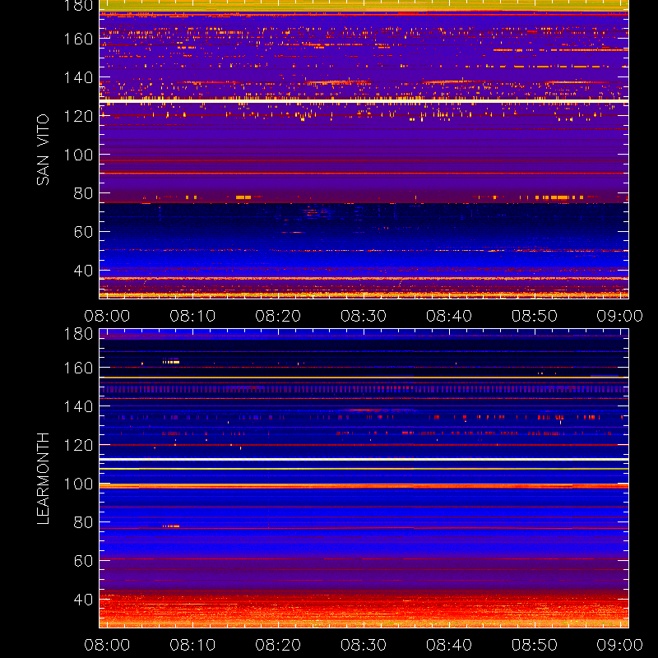Click 08:20 time label under SAN VITO plot

(278, 316)
